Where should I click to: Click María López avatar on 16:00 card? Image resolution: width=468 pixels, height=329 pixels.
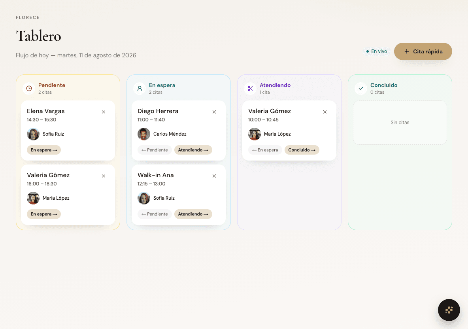pos(33,198)
